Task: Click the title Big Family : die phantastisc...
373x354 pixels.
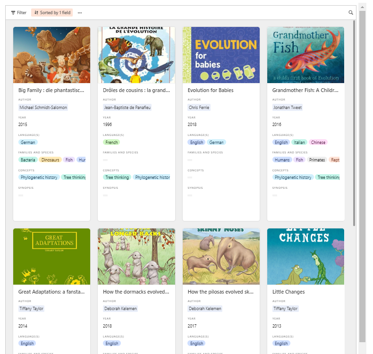Action: pos(51,90)
